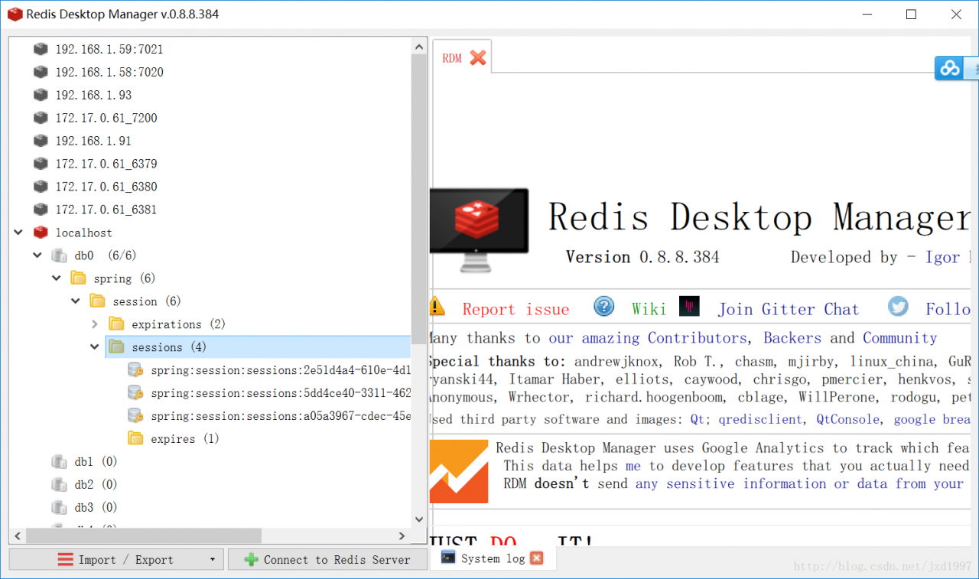Click key icon for sessions:a05a3967 key

[135, 416]
